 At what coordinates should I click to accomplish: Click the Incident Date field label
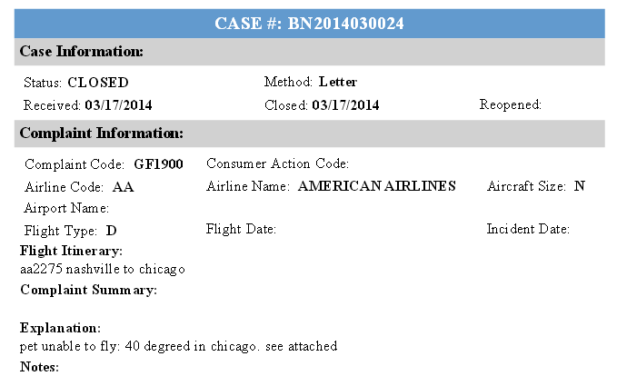point(528,229)
